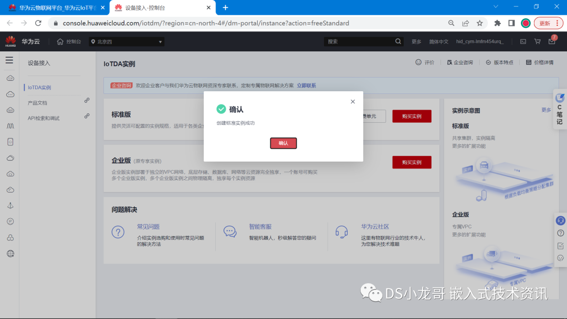Click 购买实例 for the 企业版 plan
Screen dimensions: 567x319
pyautogui.click(x=412, y=162)
